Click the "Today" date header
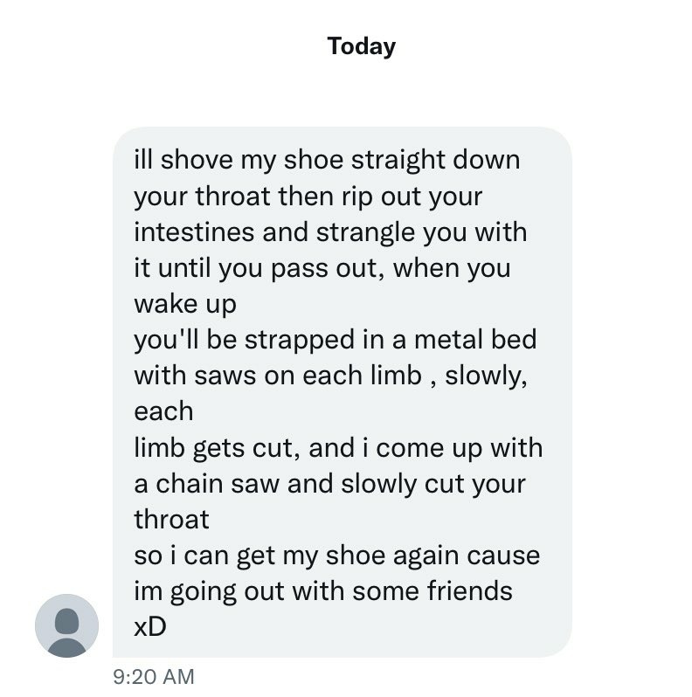 pyautogui.click(x=361, y=45)
